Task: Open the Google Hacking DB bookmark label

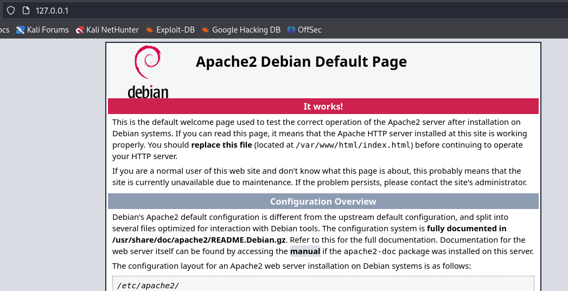Action: [x=246, y=30]
